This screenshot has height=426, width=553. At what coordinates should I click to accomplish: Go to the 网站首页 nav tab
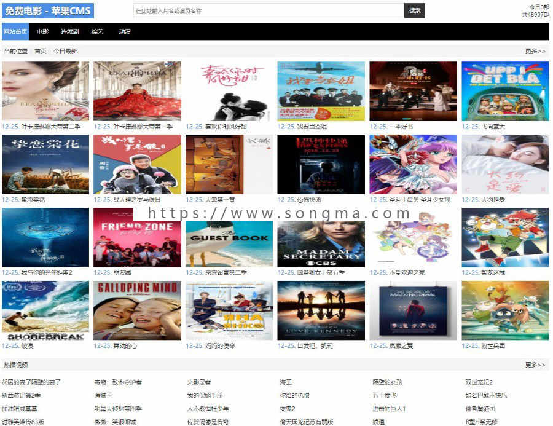click(x=15, y=32)
